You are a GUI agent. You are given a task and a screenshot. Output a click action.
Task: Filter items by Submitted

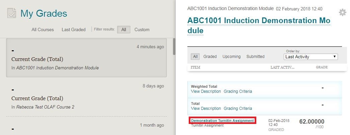point(255,57)
